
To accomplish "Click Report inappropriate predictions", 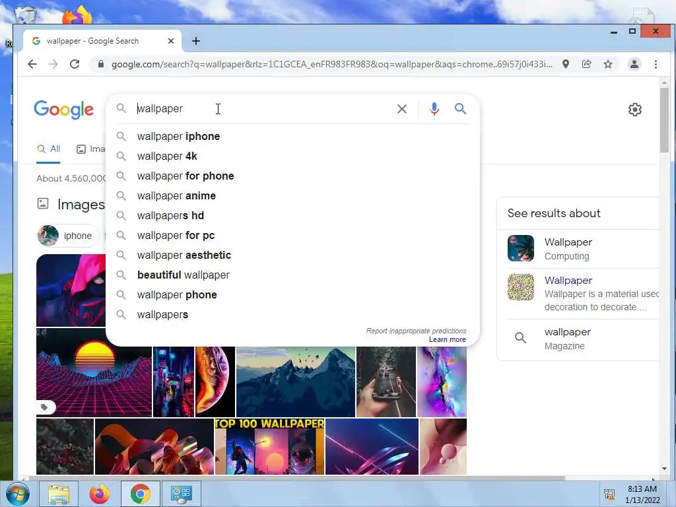I will [416, 331].
